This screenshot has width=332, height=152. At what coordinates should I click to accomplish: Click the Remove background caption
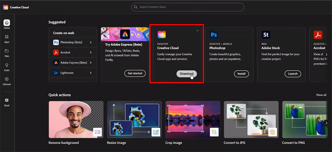[x=64, y=143]
